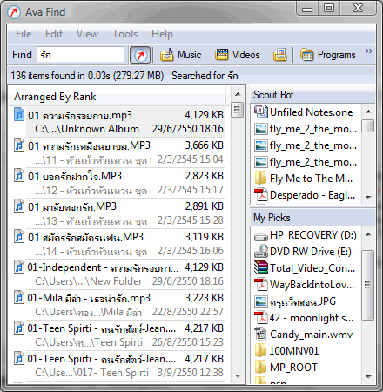Open the Music search shortcut
Image resolution: width=383 pixels, height=392 pixels.
(180, 55)
